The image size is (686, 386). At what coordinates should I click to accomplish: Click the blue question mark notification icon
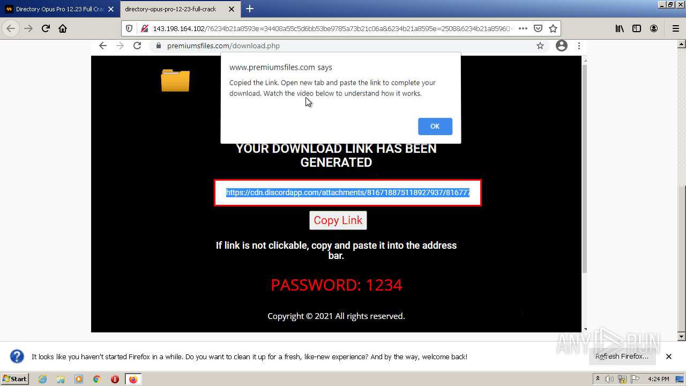click(x=17, y=357)
